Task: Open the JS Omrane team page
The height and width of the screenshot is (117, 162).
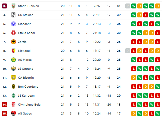Action: (x=25, y=69)
